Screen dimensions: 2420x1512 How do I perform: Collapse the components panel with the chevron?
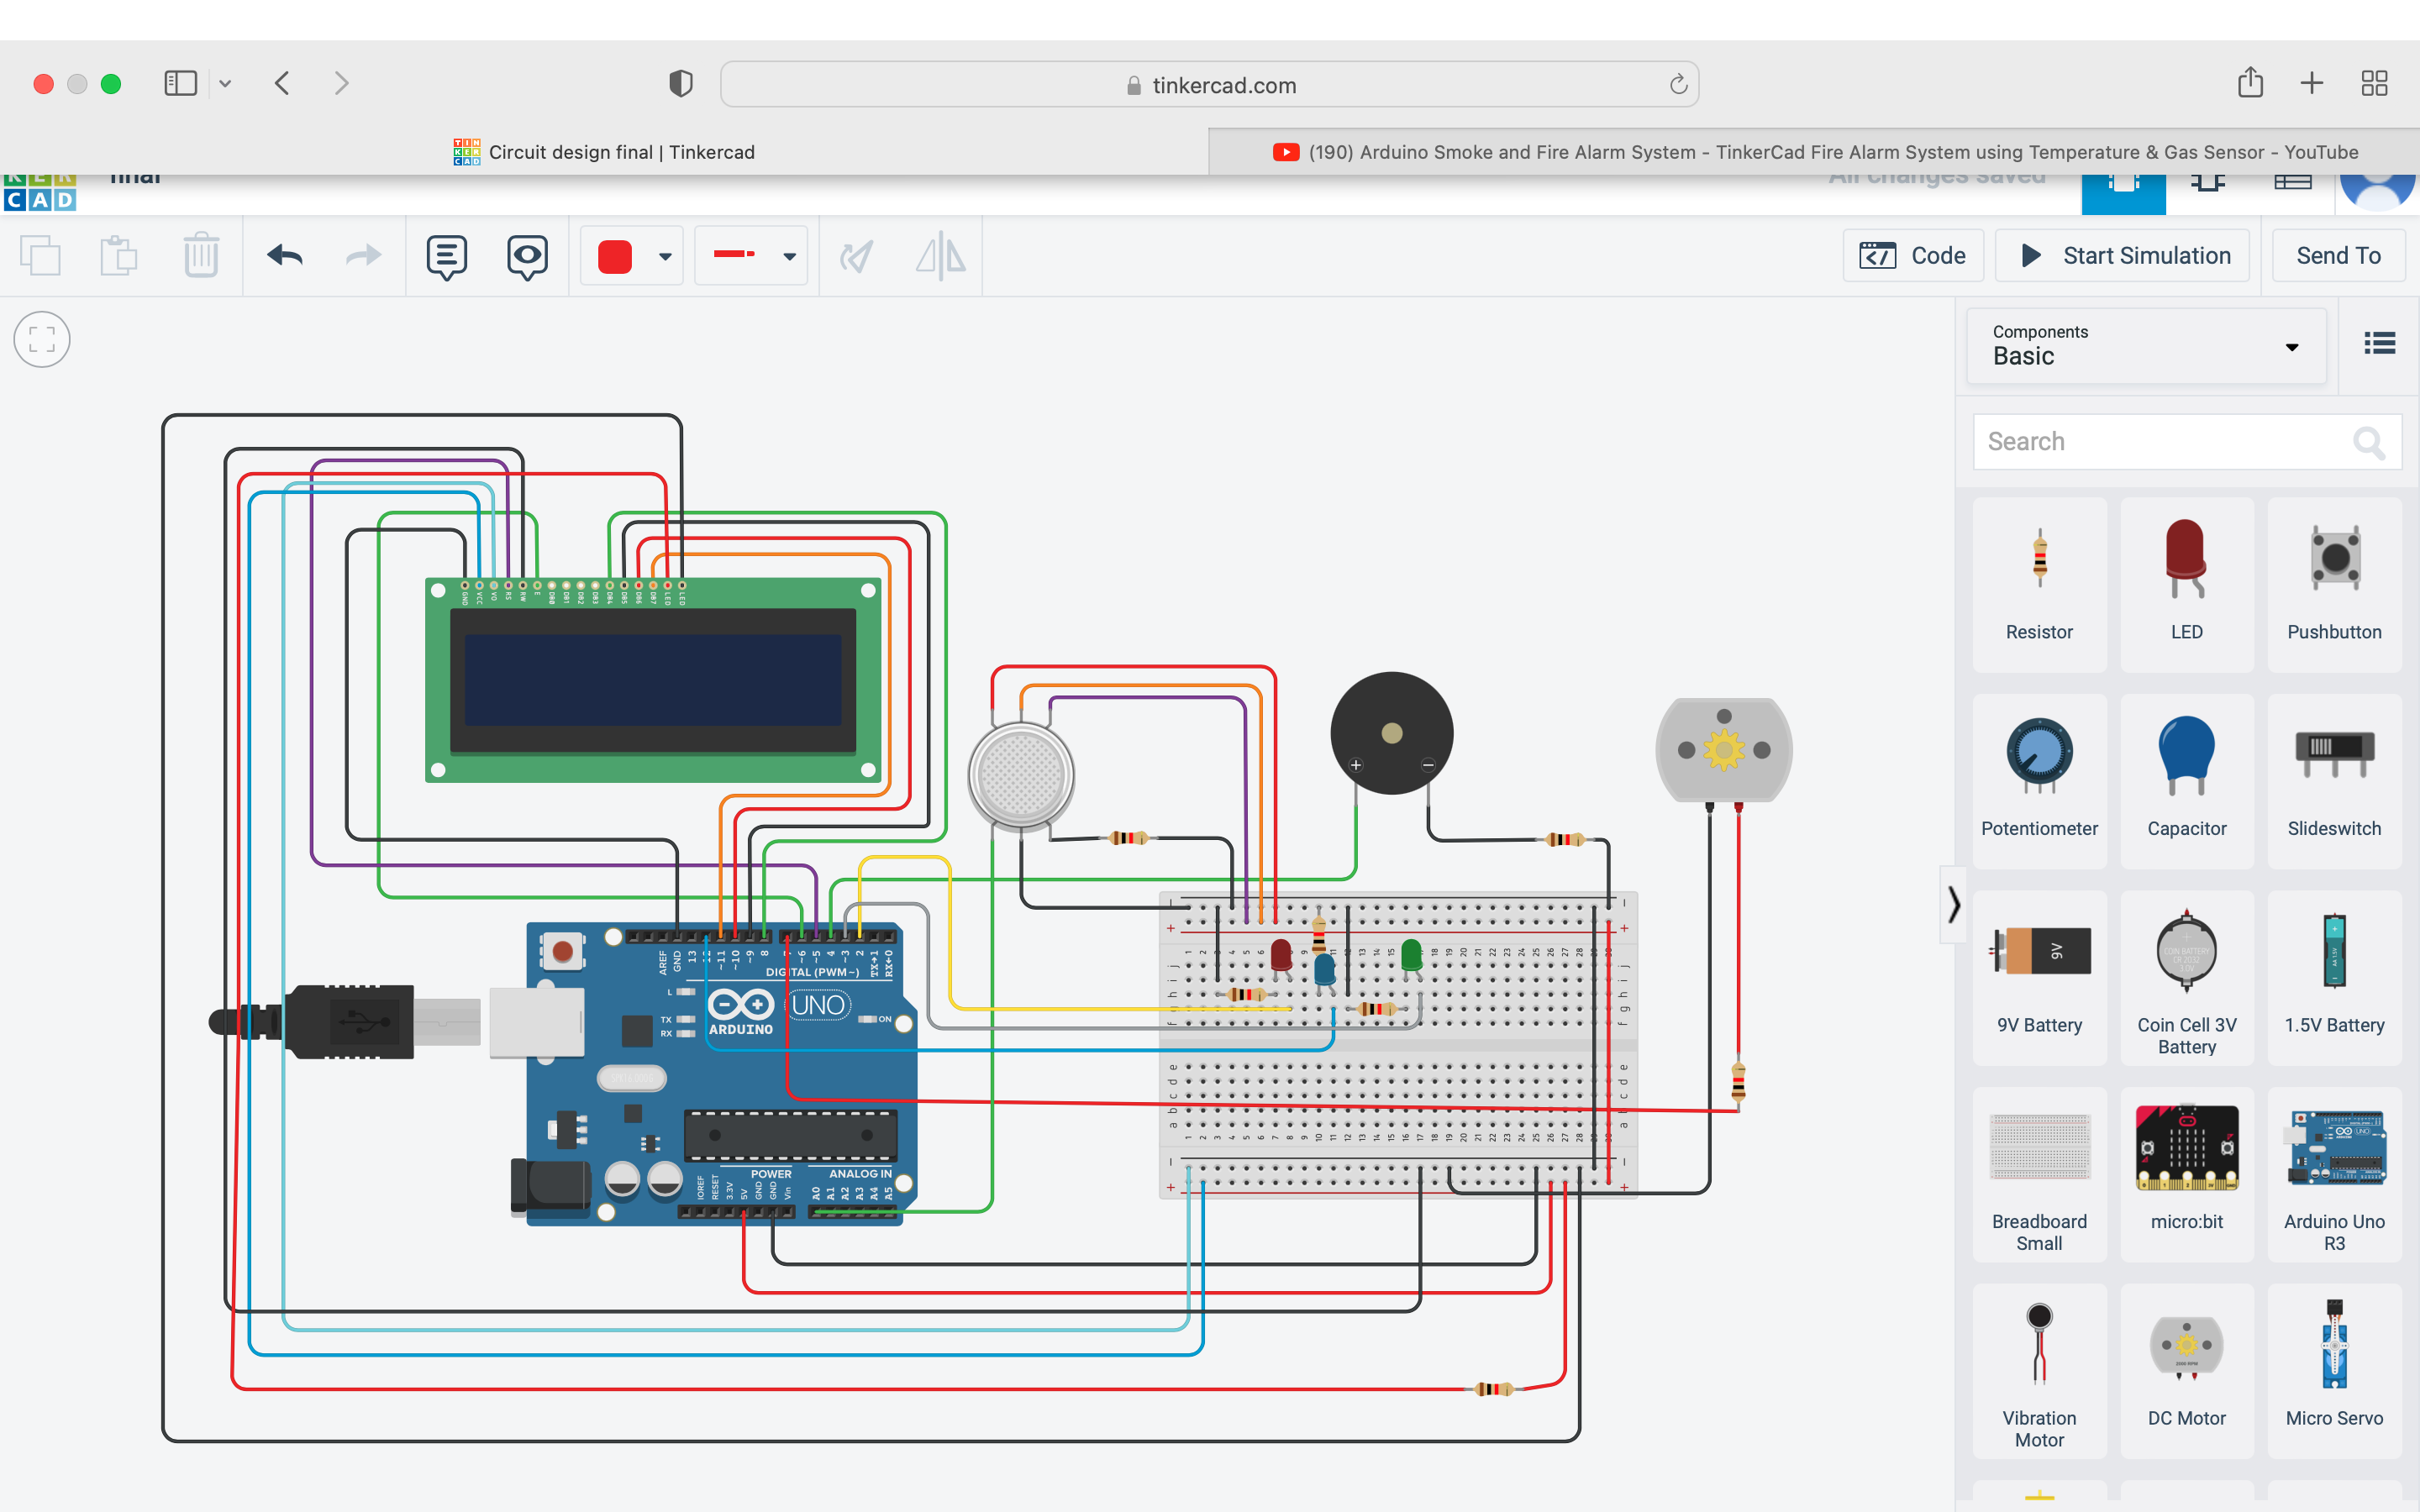coord(1954,906)
